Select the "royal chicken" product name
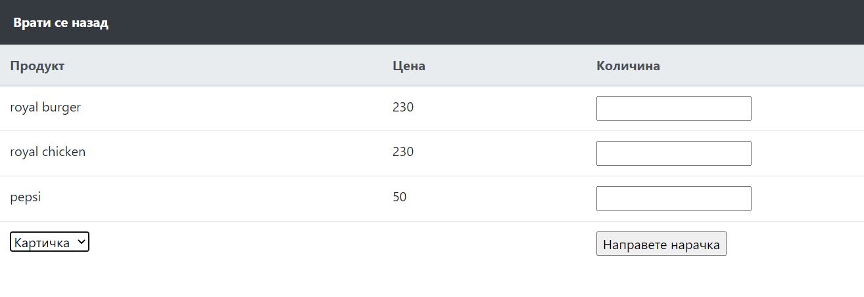This screenshot has height=297, width=864. pyautogui.click(x=48, y=152)
